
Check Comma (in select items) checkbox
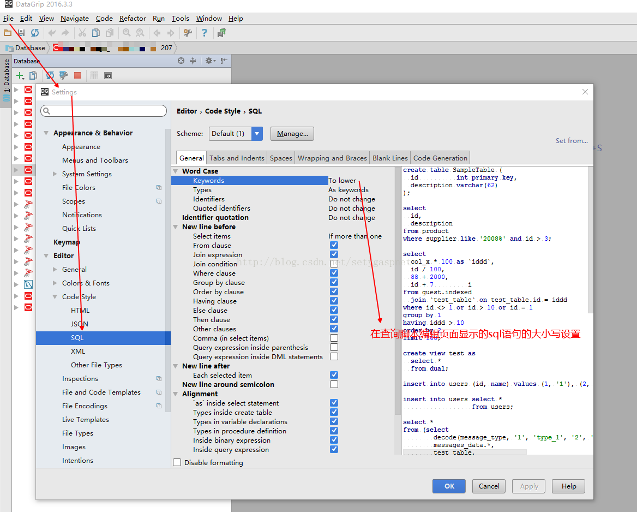pos(334,338)
